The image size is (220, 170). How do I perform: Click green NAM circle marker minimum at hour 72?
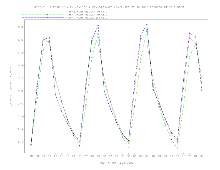tap(177, 148)
